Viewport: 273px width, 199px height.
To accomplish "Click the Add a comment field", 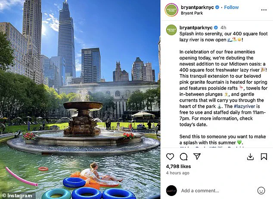I will coord(200,191).
